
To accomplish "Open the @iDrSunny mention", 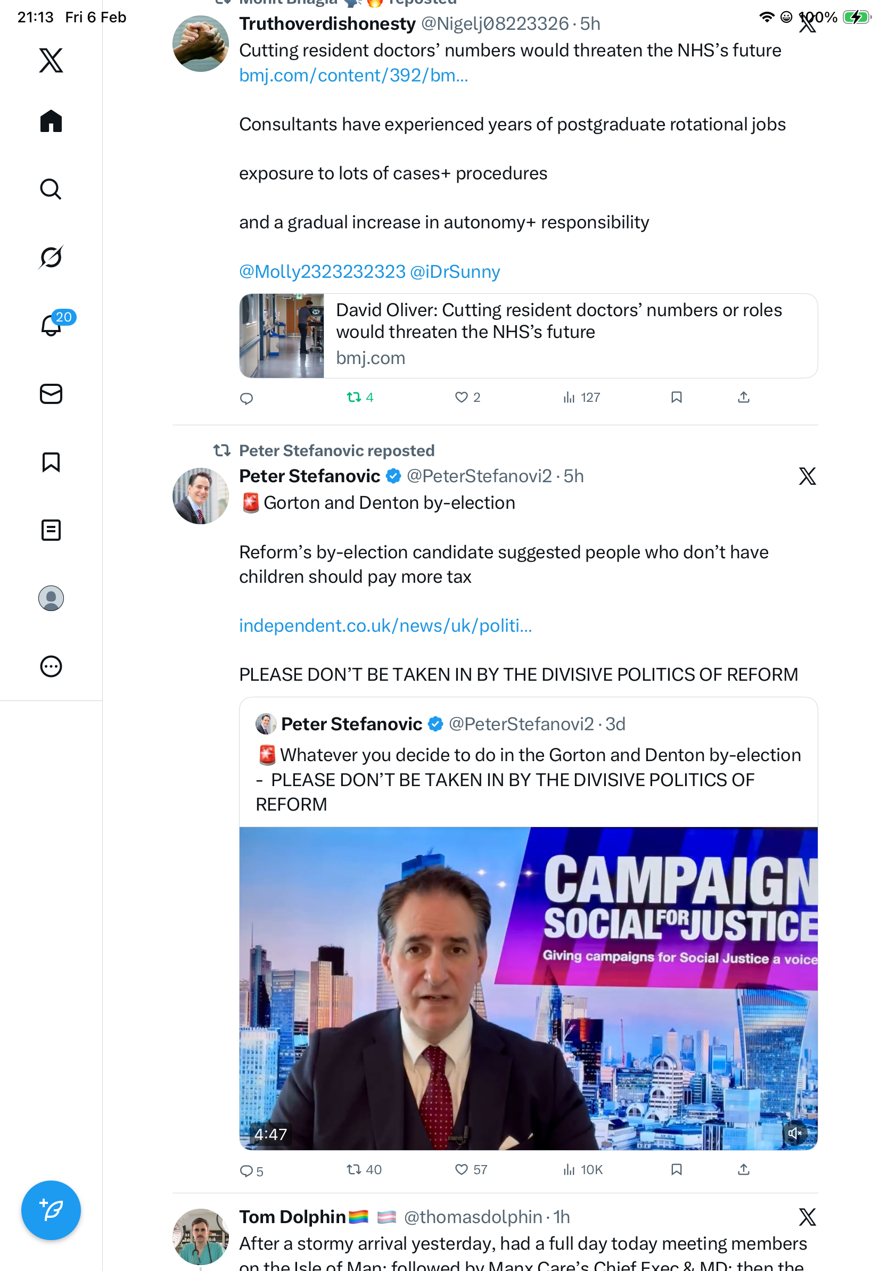I will (455, 272).
